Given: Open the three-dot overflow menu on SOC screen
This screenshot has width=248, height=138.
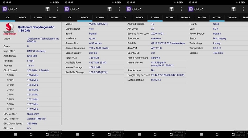Looking at the screenshot, I should (57, 9).
